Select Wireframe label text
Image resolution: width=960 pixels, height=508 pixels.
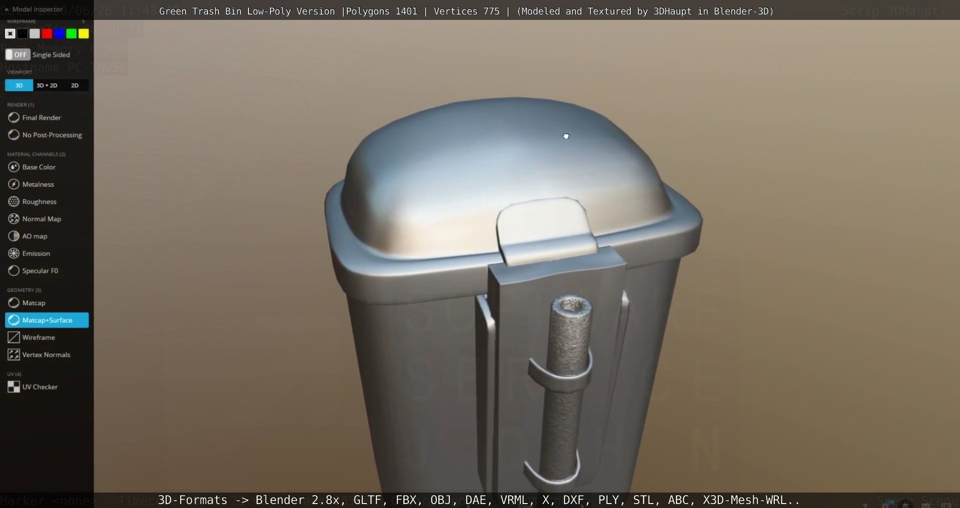coord(38,338)
